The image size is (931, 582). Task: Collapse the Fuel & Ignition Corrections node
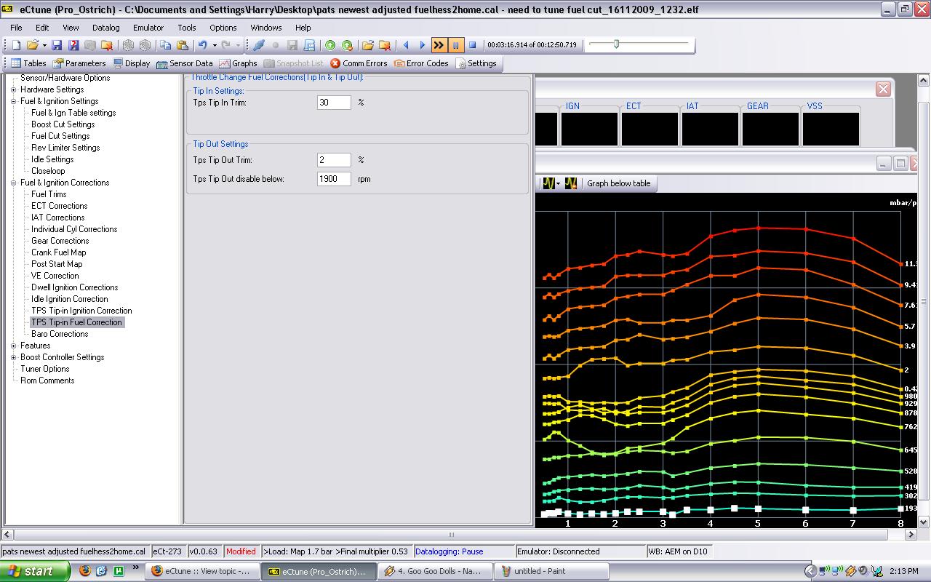point(14,183)
